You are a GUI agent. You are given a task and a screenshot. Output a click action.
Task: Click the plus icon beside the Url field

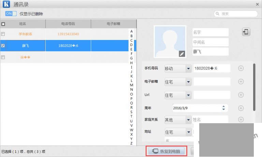[x=241, y=95]
